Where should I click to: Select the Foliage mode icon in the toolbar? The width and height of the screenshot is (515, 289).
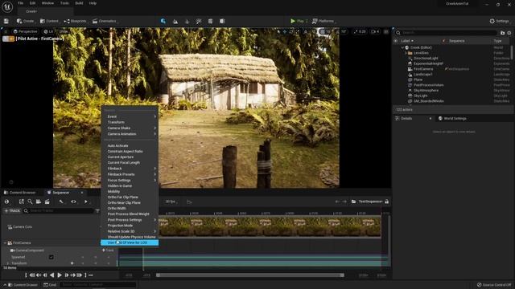click(187, 22)
